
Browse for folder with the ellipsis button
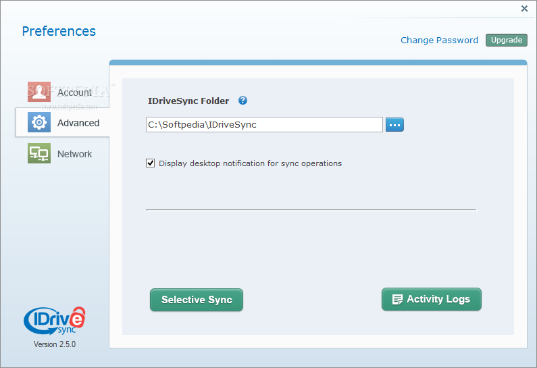pos(394,125)
